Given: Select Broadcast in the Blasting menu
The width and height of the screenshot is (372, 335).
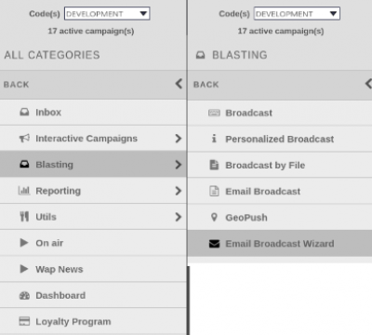Looking at the screenshot, I should [280, 113].
